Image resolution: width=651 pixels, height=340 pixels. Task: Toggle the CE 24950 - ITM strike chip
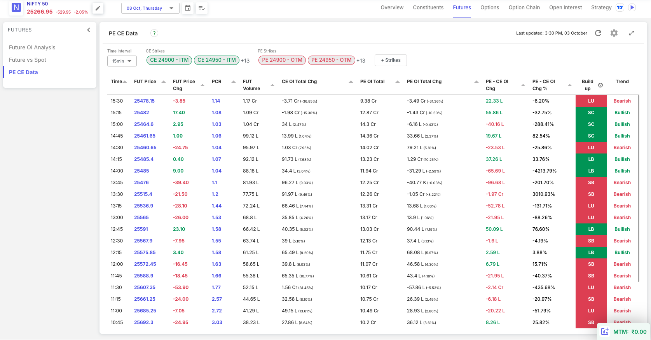216,60
